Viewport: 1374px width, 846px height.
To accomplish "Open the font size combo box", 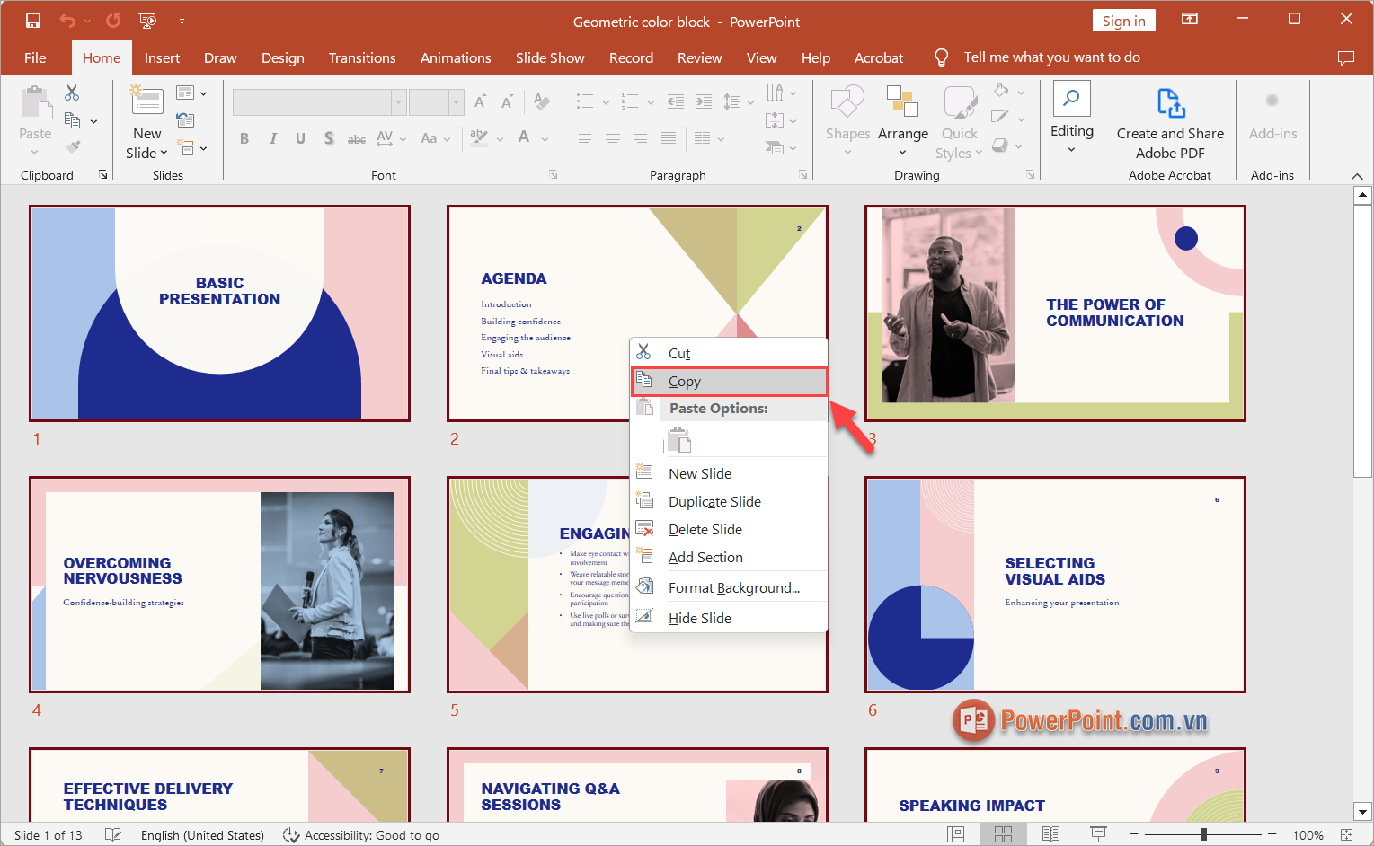I will coord(437,102).
